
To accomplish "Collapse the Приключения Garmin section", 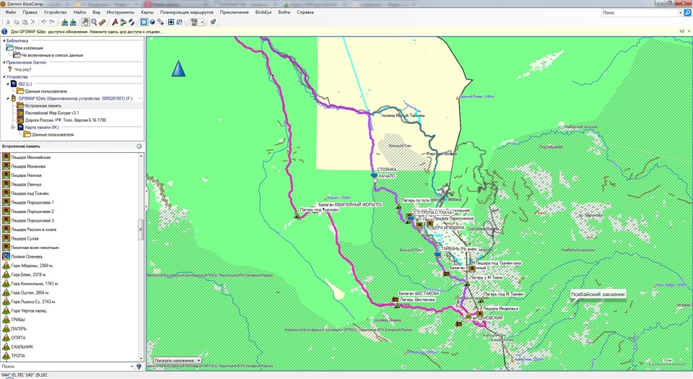I will [x=4, y=62].
